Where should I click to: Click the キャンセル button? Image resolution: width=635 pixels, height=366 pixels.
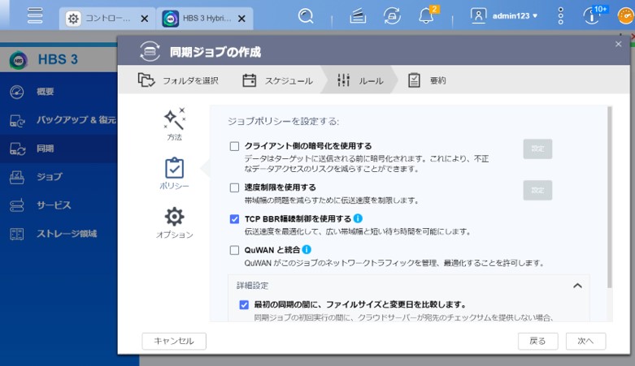[x=174, y=341]
